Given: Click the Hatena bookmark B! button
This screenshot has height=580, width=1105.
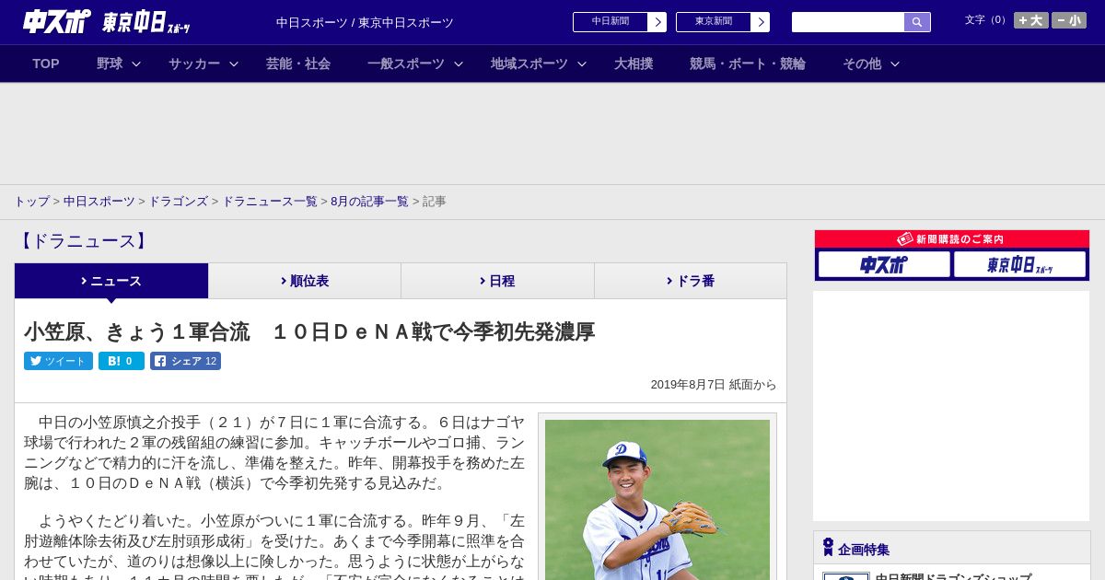Looking at the screenshot, I should (x=122, y=361).
